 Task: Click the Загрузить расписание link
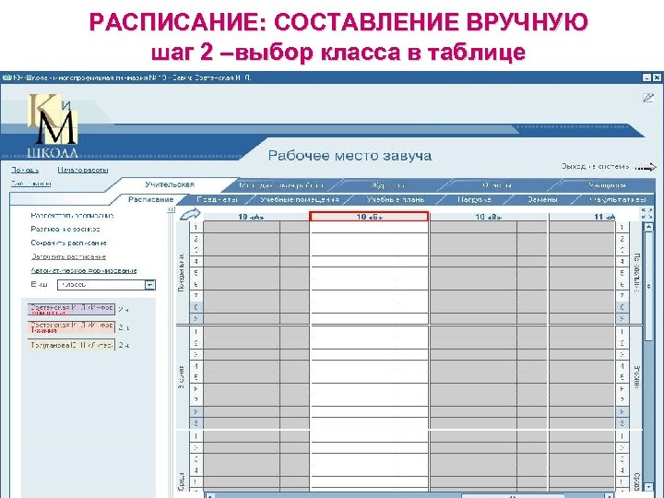point(68,256)
